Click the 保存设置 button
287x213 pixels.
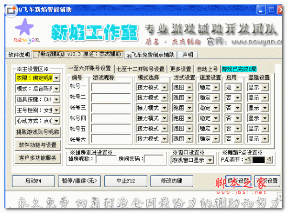(x=238, y=181)
